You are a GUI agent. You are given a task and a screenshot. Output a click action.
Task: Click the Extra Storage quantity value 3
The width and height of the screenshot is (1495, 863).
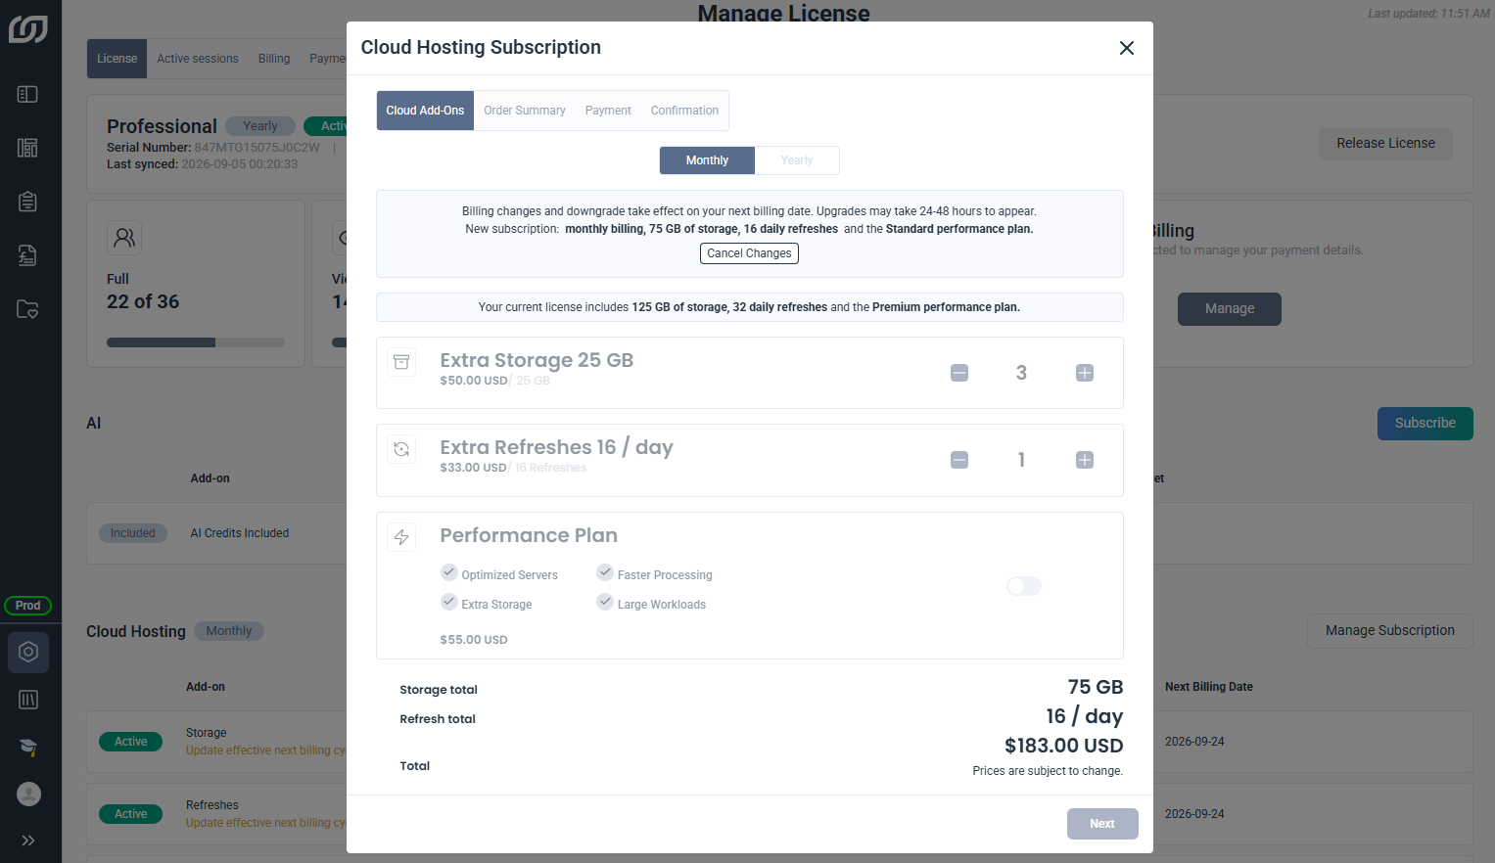1021,373
